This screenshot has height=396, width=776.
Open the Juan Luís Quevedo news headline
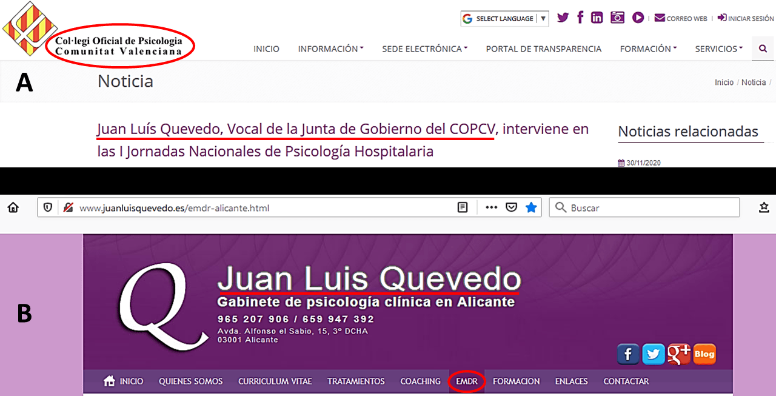(343, 140)
